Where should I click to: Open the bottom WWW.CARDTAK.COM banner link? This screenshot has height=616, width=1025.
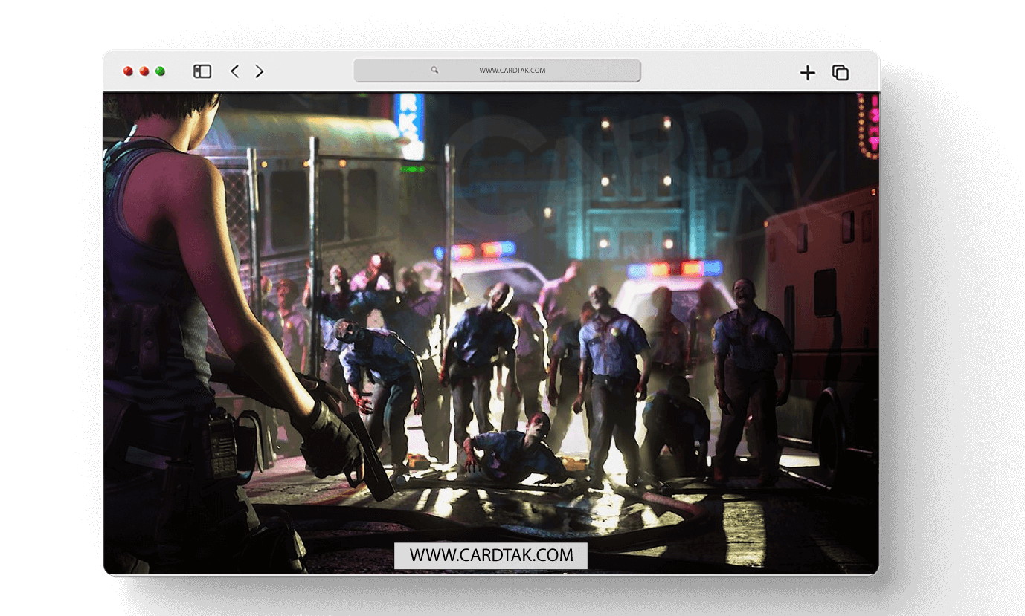pos(491,555)
